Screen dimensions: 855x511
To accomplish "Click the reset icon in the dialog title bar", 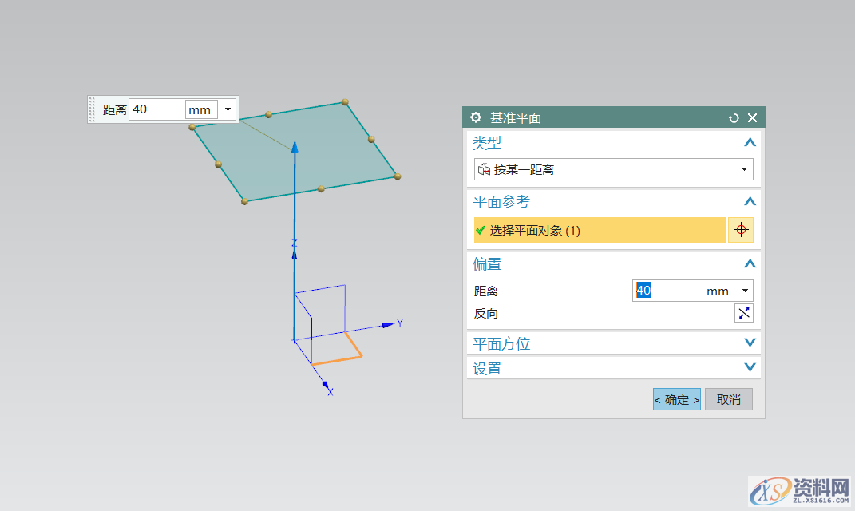I will click(x=734, y=117).
